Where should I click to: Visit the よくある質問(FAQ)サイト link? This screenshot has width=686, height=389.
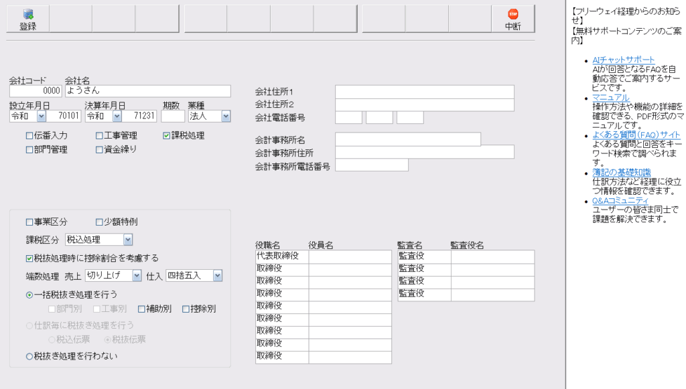pos(636,135)
